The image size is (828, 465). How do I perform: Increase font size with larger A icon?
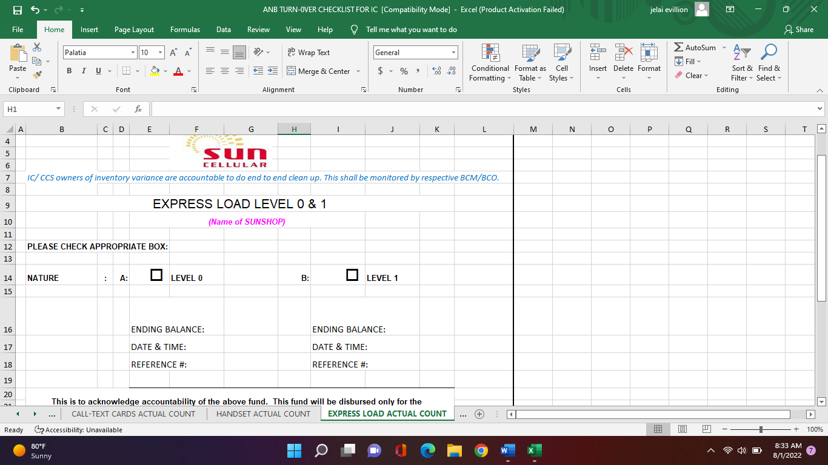tap(173, 53)
